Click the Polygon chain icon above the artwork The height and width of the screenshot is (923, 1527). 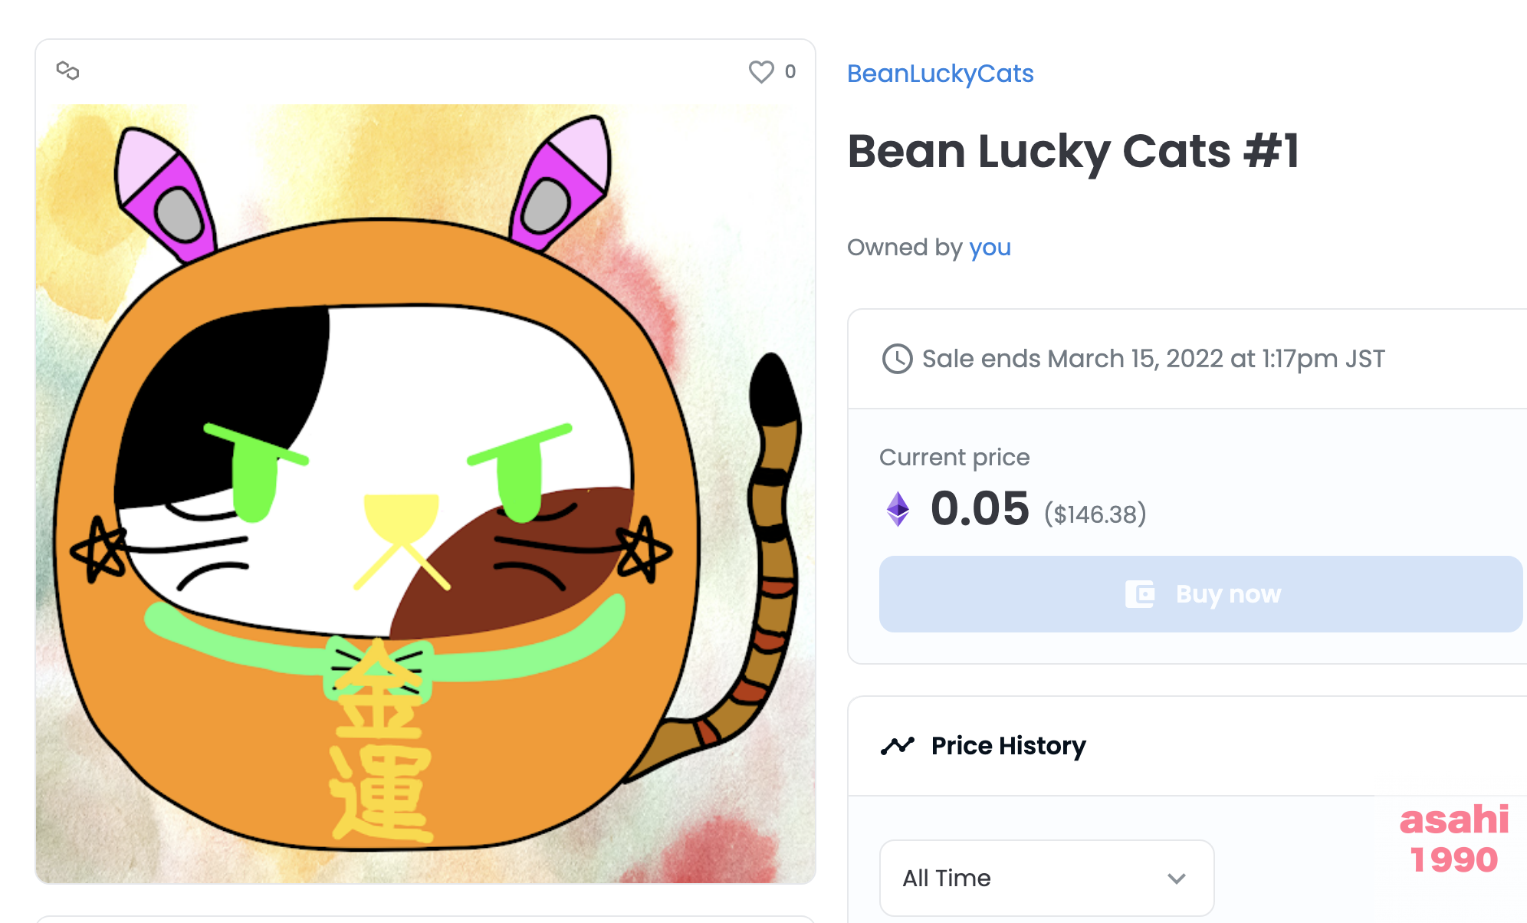click(x=67, y=71)
